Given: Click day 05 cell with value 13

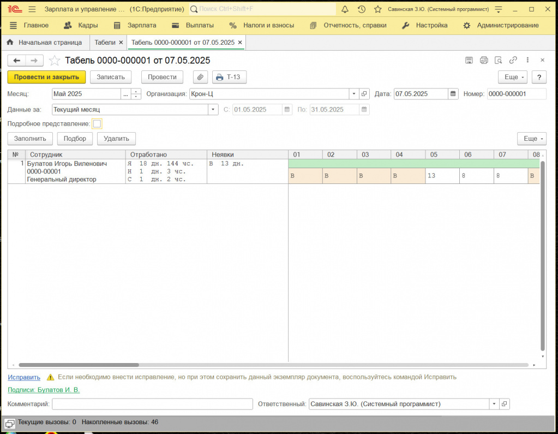Looking at the screenshot, I should (x=442, y=176).
